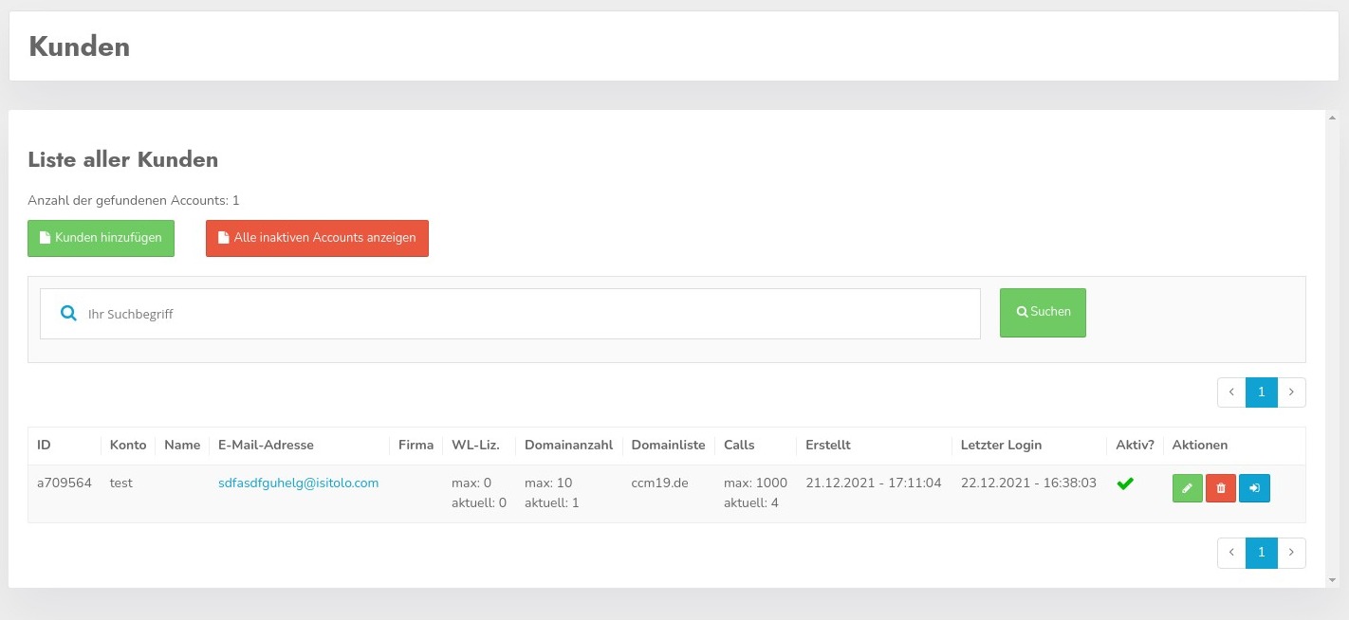Click previous page arrow in bottom pagination
The height and width of the screenshot is (620, 1349).
click(x=1231, y=553)
